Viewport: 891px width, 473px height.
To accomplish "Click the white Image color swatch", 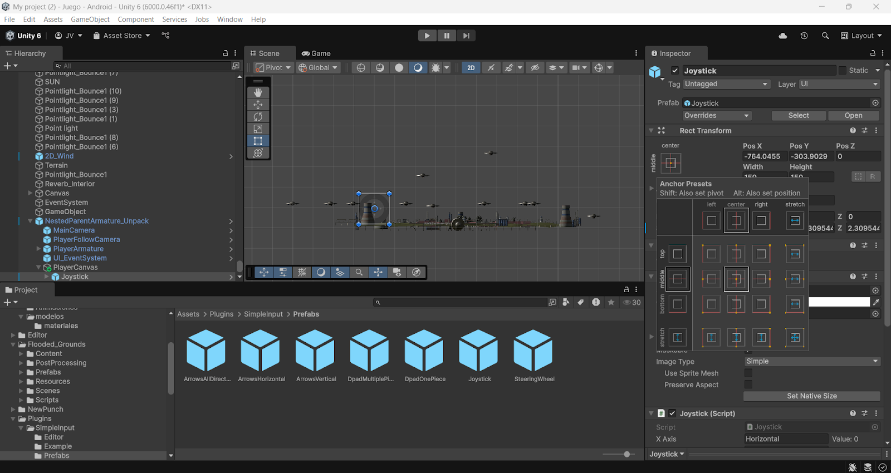I will coord(839,302).
